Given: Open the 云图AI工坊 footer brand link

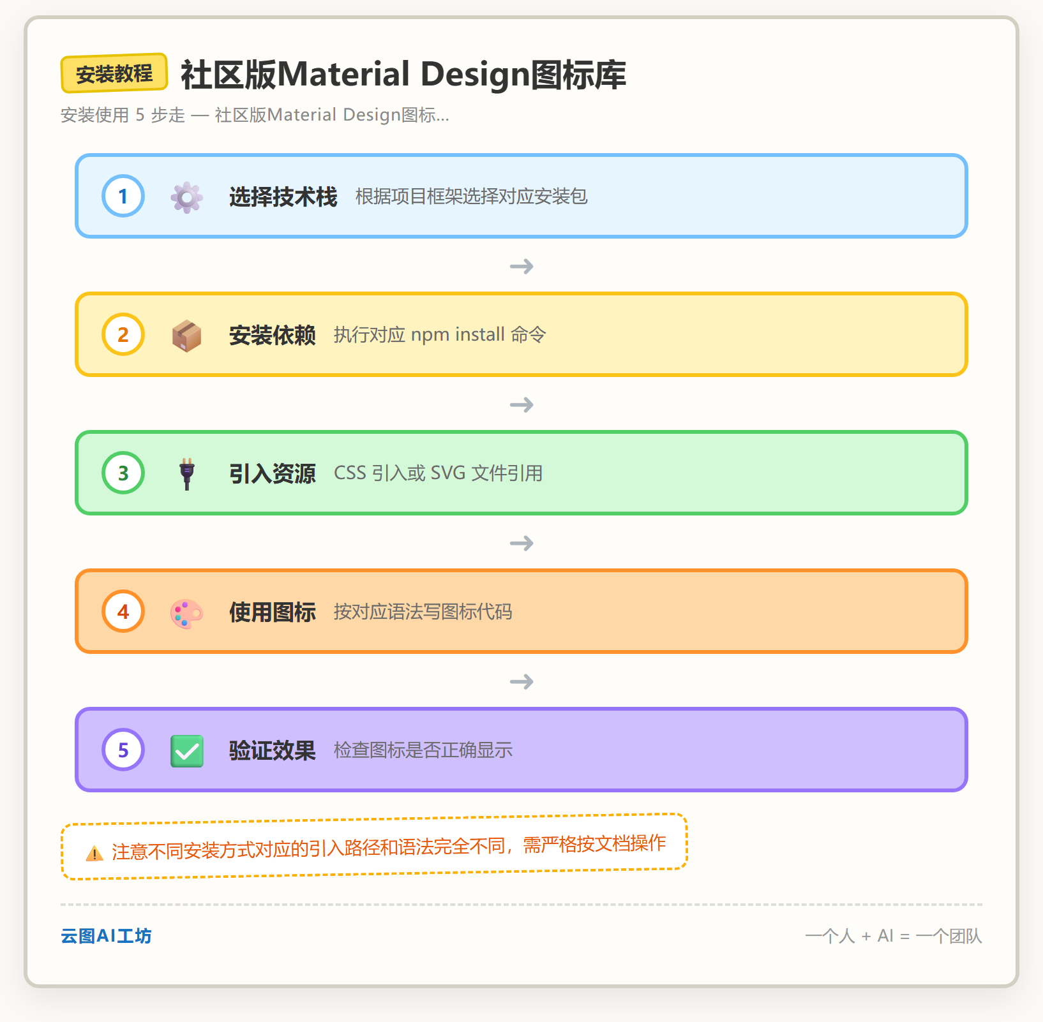Looking at the screenshot, I should 106,936.
